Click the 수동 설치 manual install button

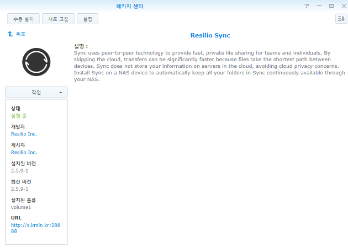[23, 19]
